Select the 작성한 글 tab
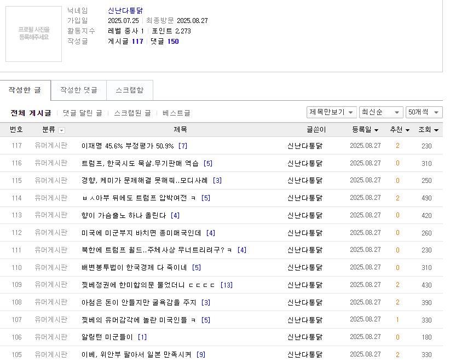 click(x=25, y=90)
